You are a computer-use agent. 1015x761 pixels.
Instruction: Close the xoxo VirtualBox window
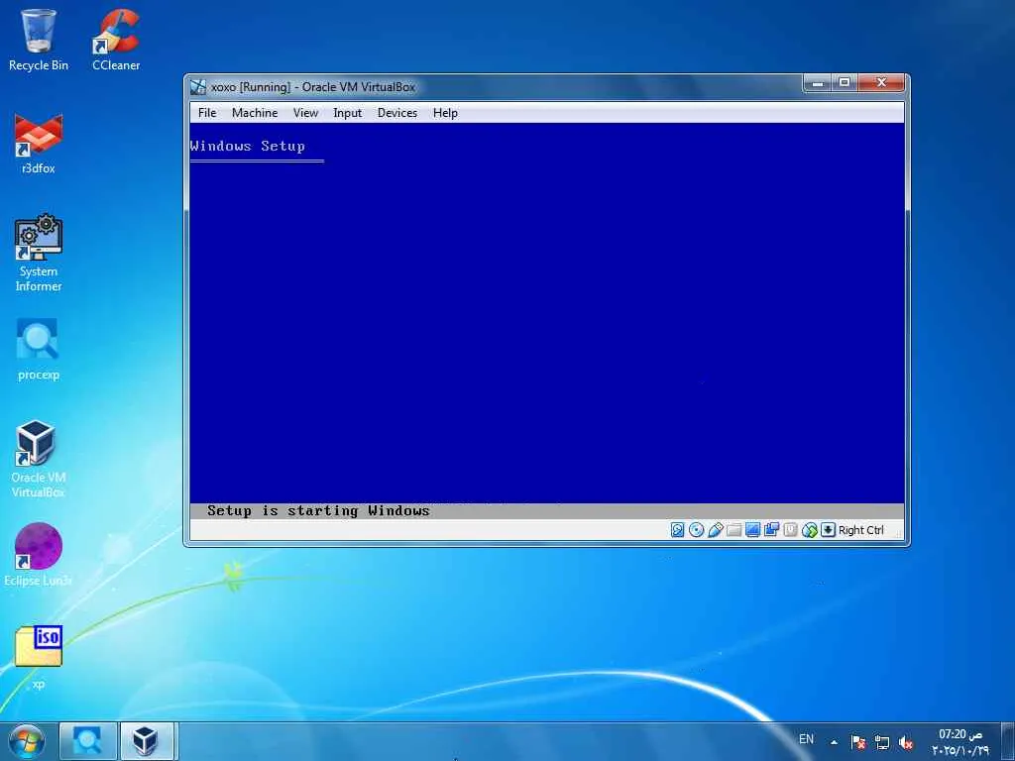click(x=881, y=83)
